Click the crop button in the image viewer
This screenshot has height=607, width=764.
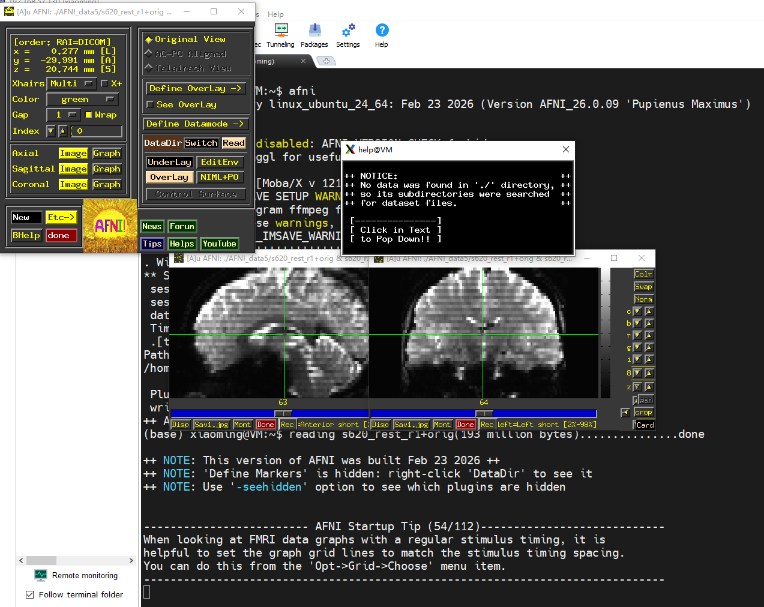point(643,413)
